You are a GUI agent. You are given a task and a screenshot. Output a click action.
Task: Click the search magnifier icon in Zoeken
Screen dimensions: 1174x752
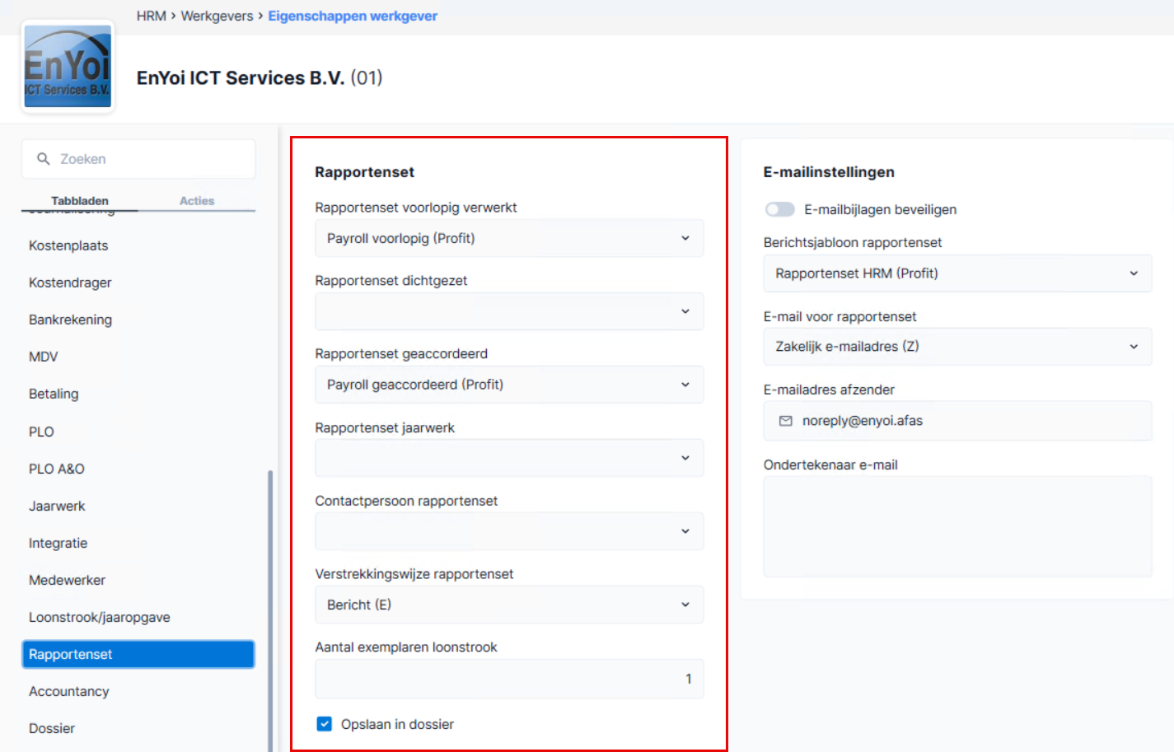click(44, 159)
